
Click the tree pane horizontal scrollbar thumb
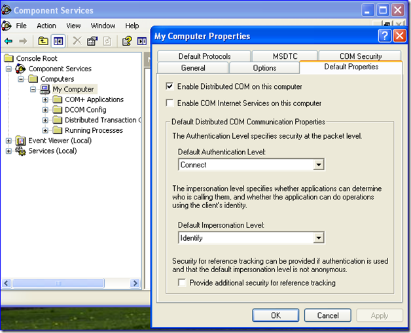(x=58, y=283)
